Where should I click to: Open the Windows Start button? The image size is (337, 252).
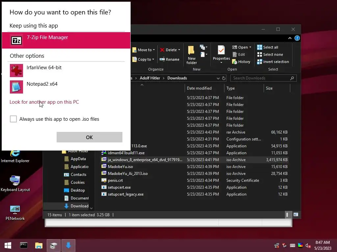tap(8, 245)
